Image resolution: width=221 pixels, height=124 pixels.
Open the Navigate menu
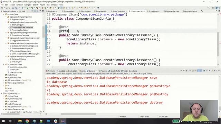coord(28,5)
